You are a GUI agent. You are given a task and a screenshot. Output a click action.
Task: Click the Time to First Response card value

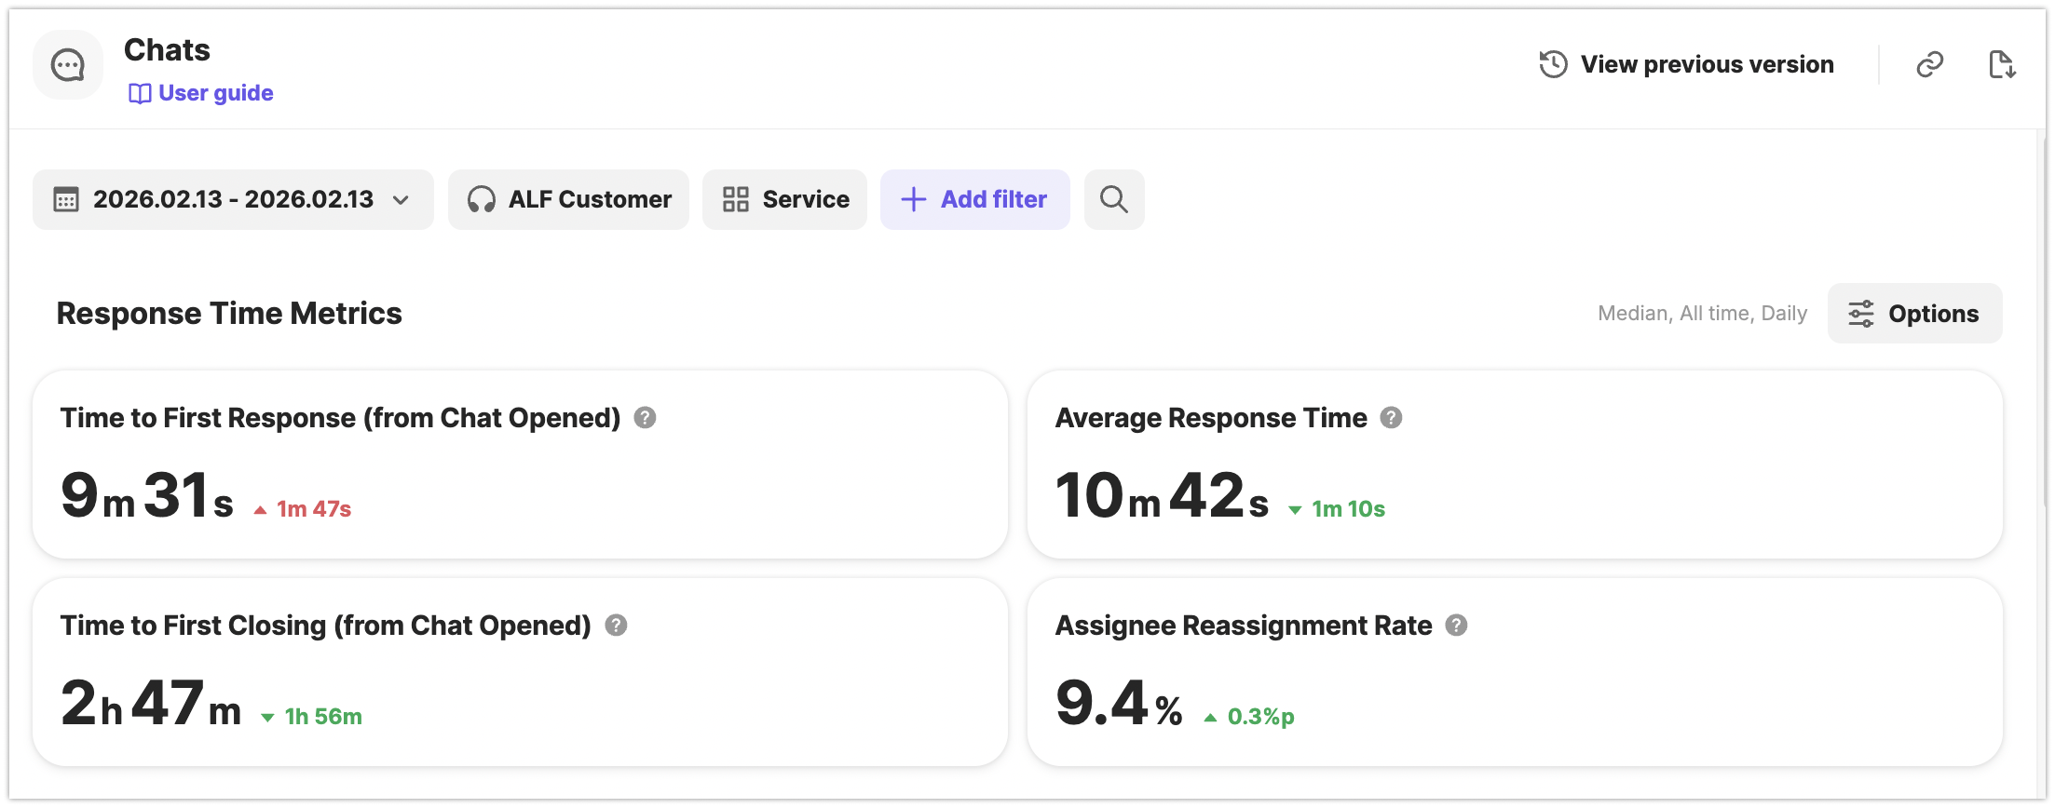tap(147, 495)
